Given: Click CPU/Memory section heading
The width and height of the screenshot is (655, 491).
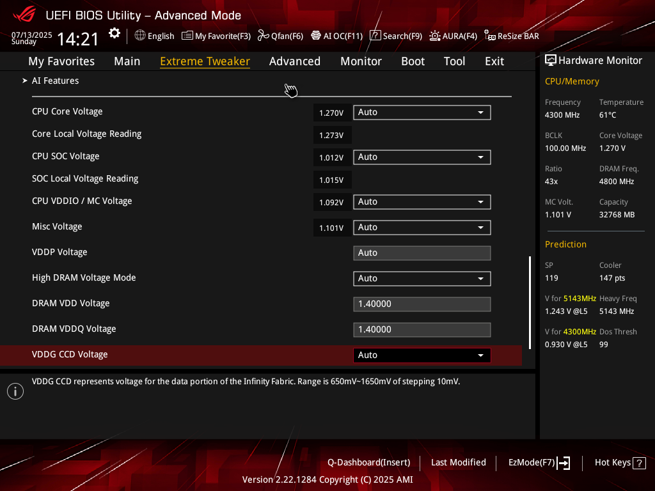Looking at the screenshot, I should 572,81.
